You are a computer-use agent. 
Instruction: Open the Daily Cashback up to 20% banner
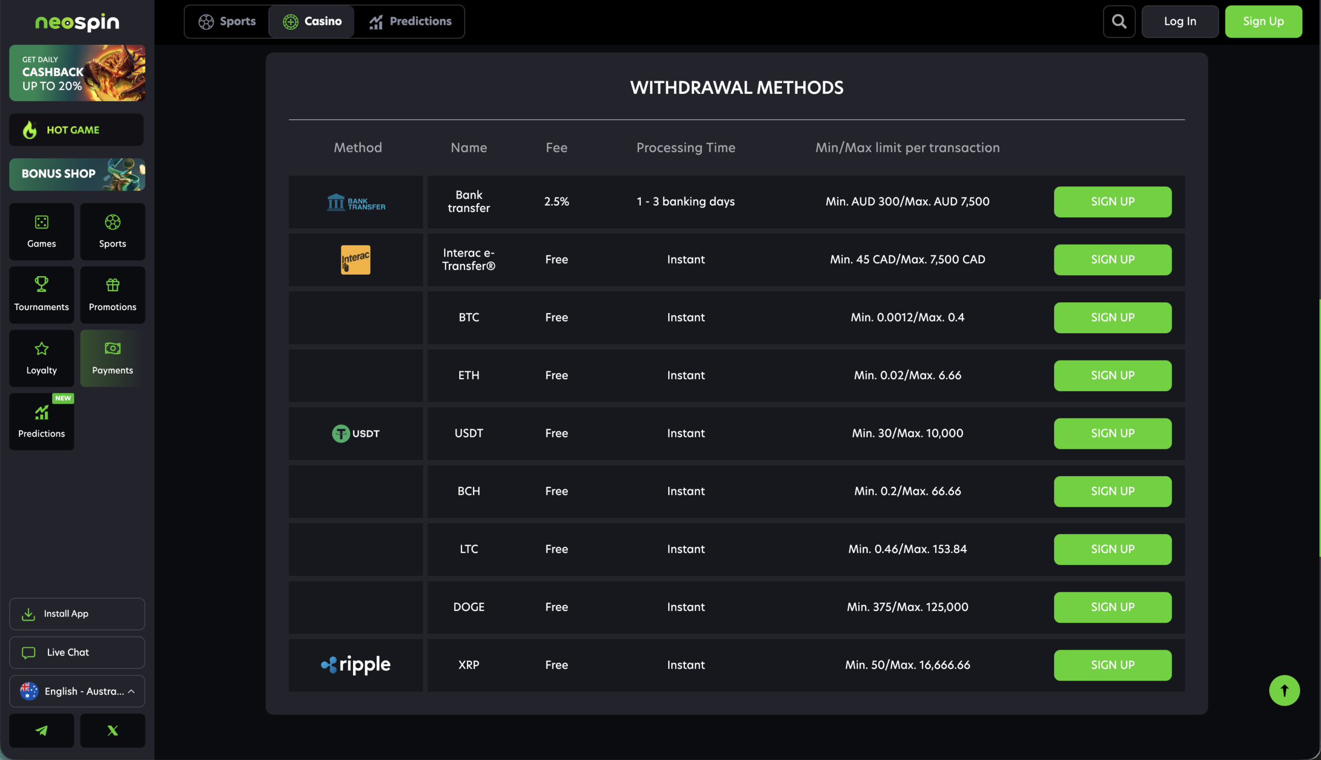click(77, 73)
